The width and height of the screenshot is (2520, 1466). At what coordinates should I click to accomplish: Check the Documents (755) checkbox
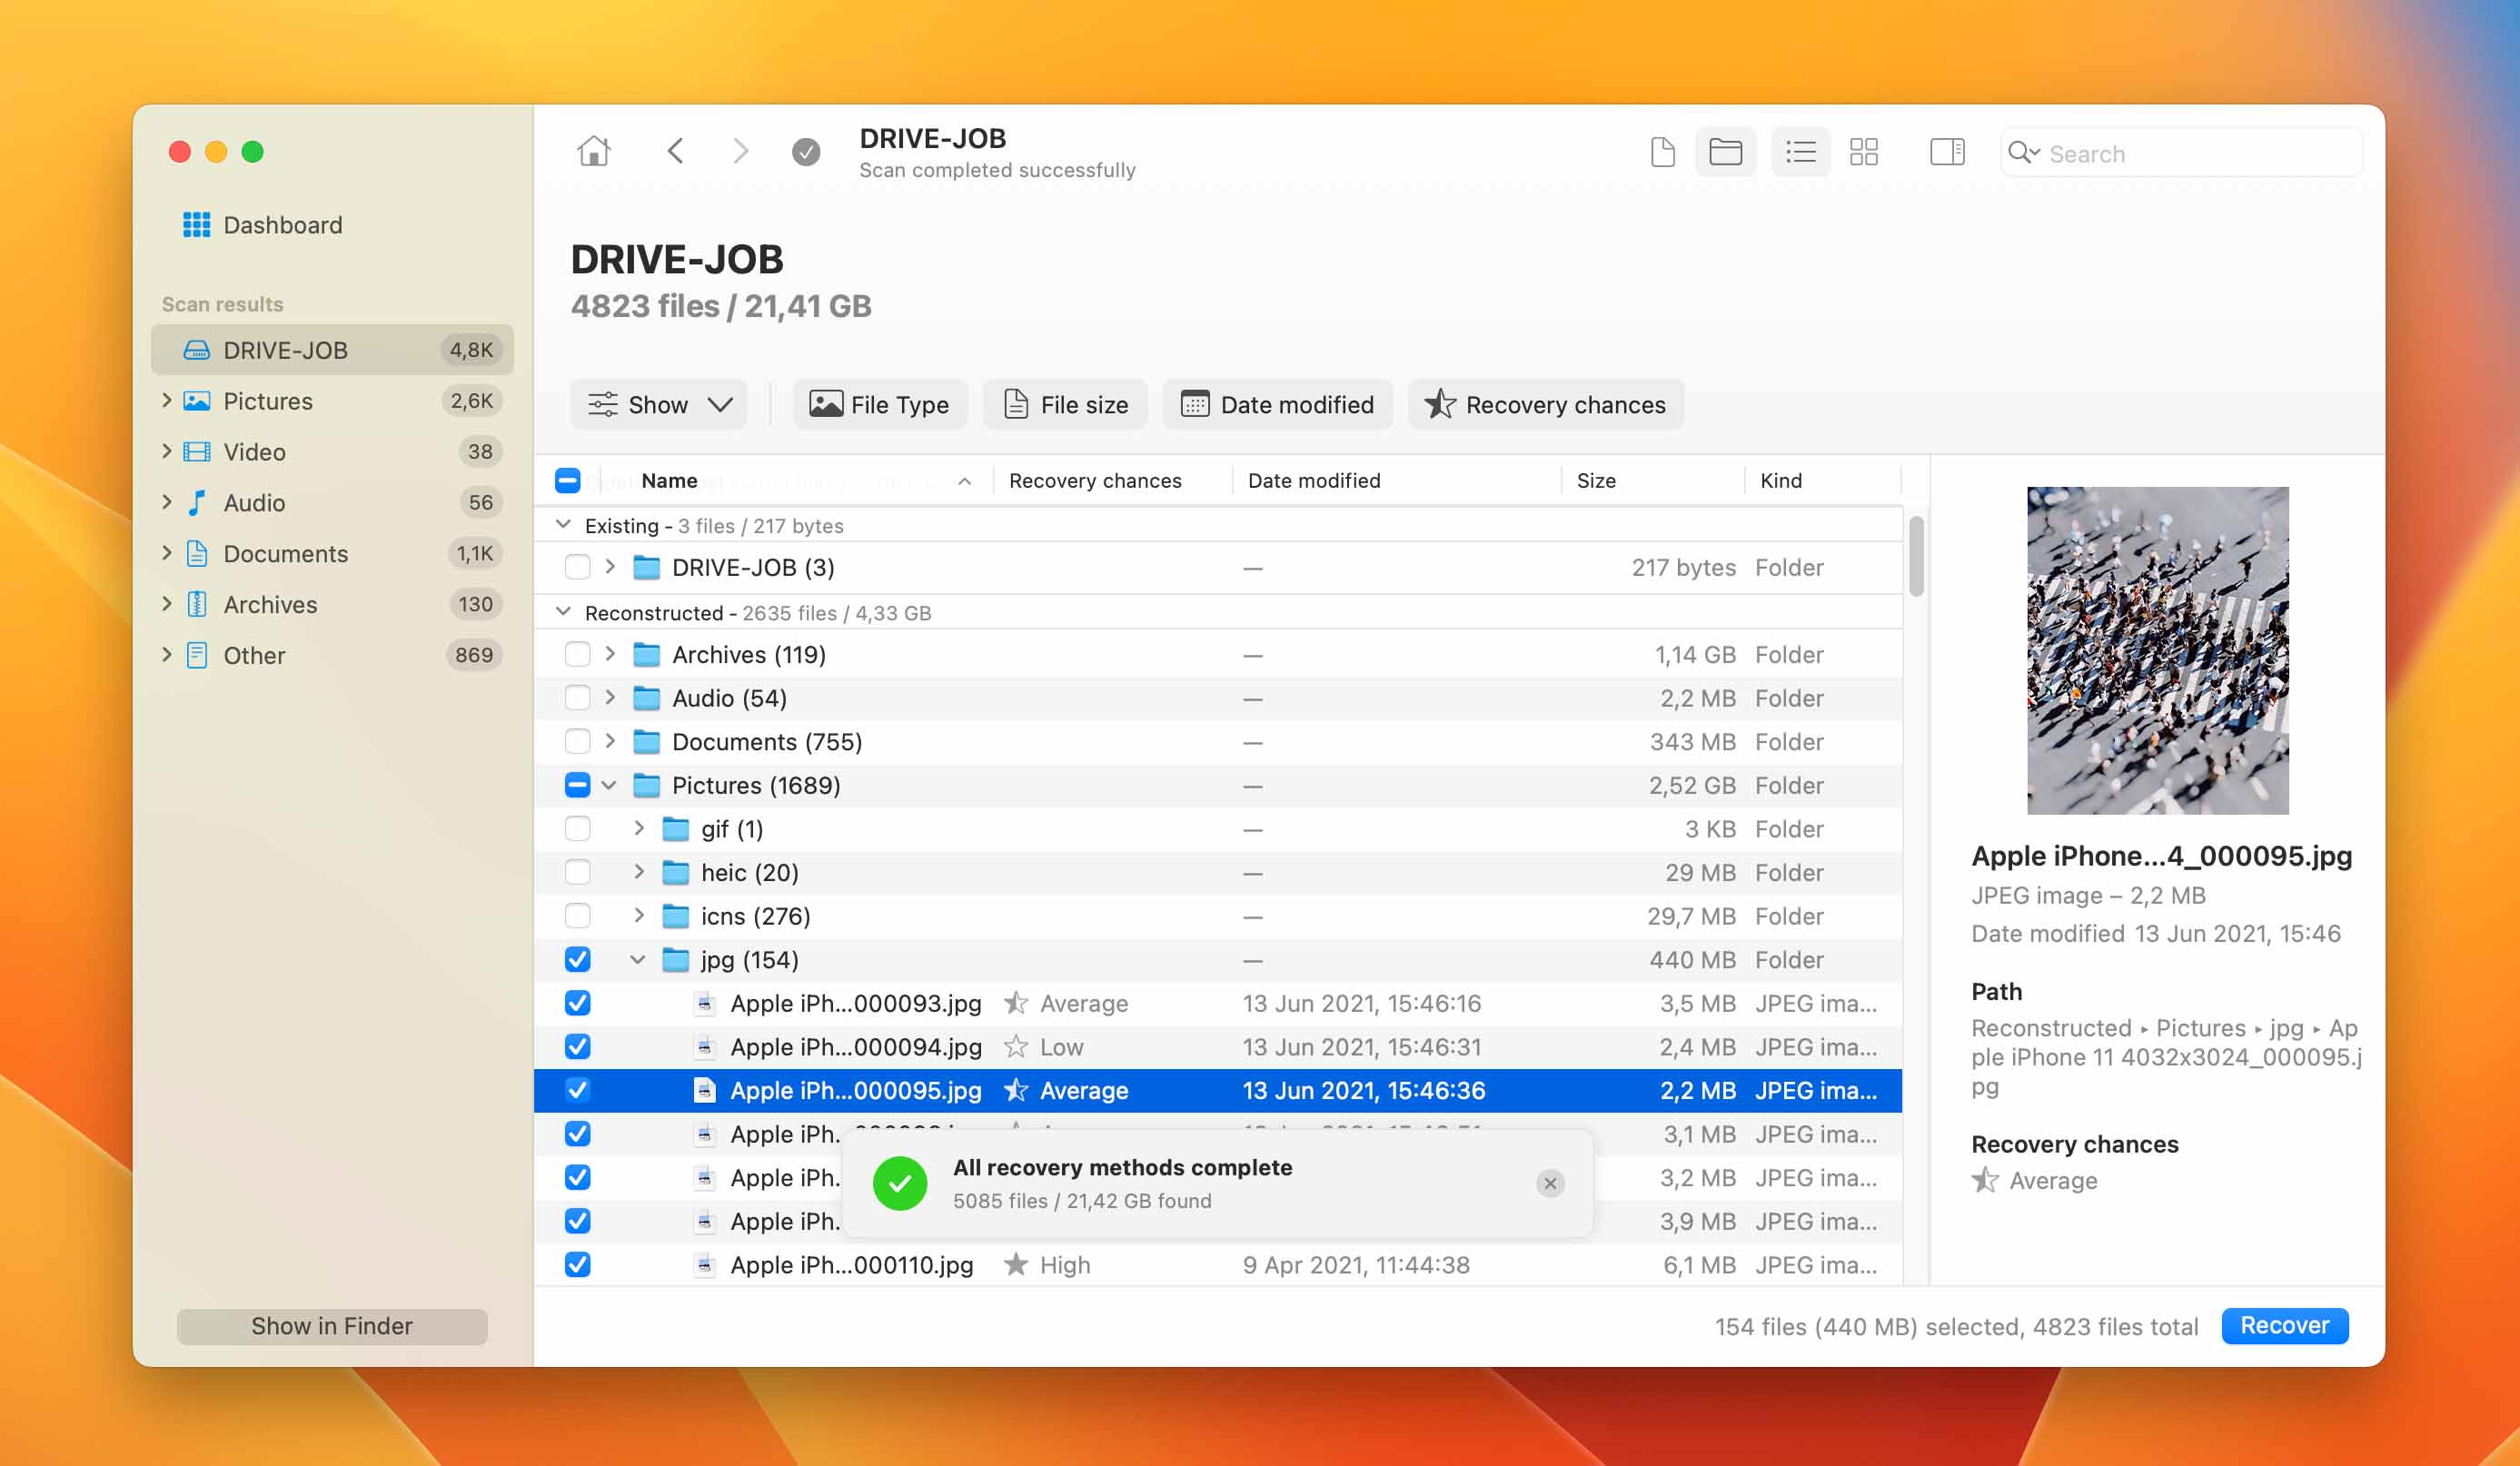577,742
